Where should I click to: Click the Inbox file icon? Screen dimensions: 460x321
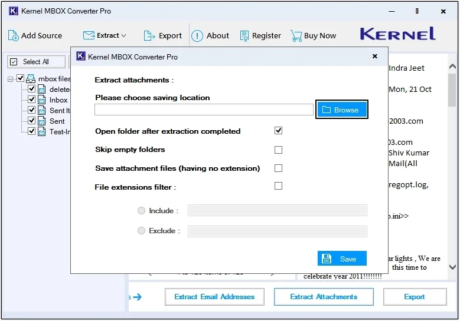pos(42,100)
